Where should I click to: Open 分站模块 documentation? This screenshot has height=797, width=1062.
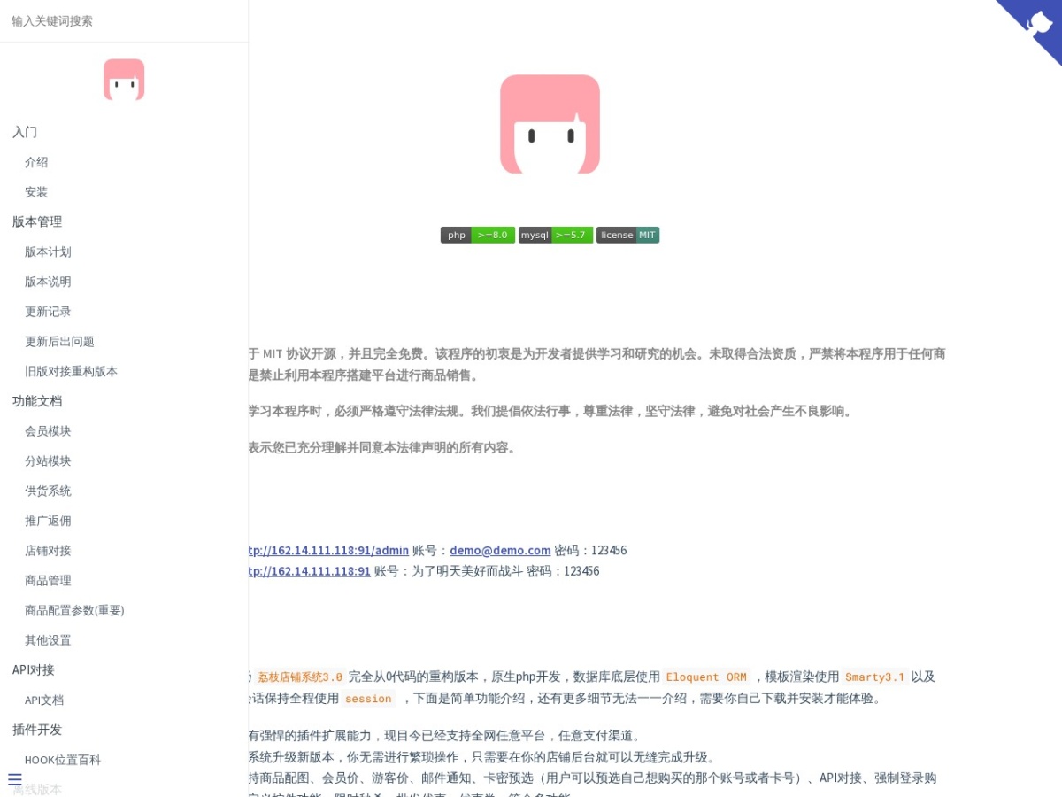pyautogui.click(x=48, y=461)
